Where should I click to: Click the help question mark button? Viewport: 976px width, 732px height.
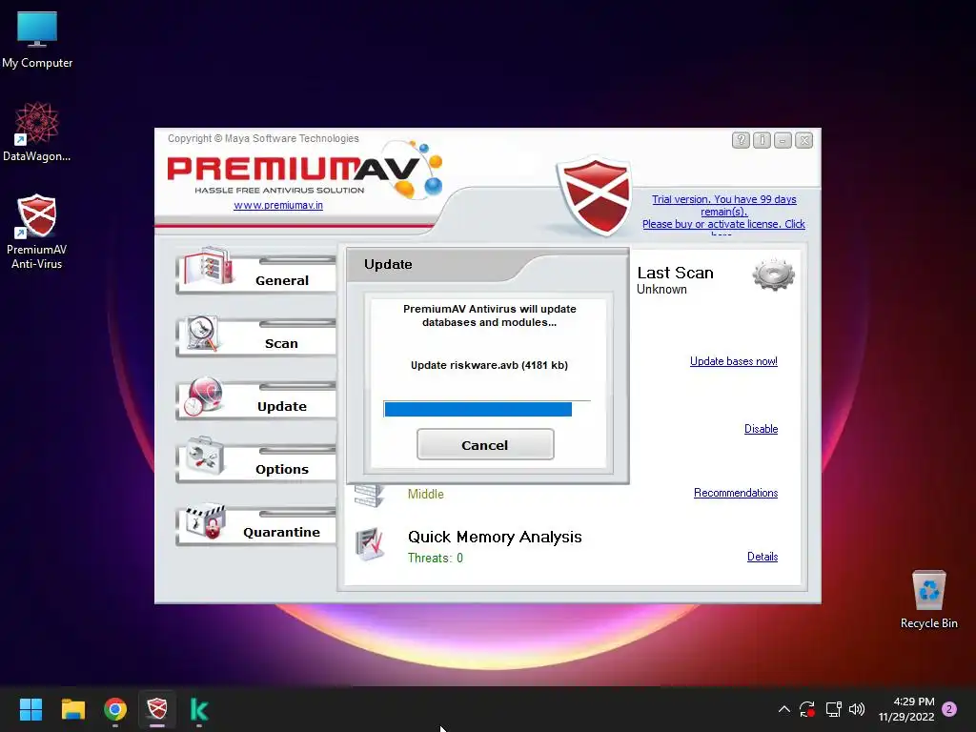click(x=740, y=140)
